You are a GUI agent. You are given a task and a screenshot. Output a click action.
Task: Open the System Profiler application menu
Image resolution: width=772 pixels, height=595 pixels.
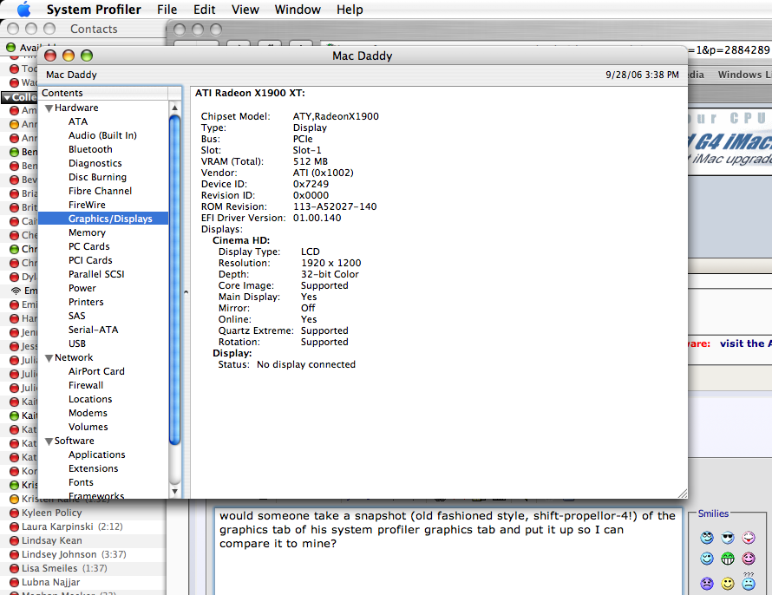pos(94,10)
